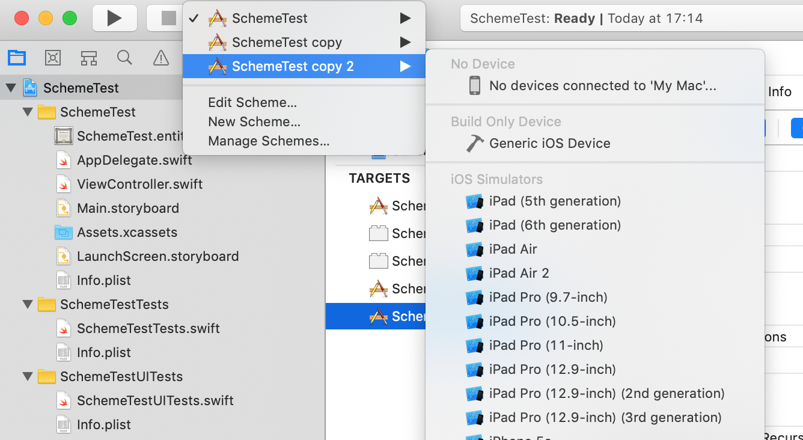
Task: Click the Run play button
Action: coord(114,19)
